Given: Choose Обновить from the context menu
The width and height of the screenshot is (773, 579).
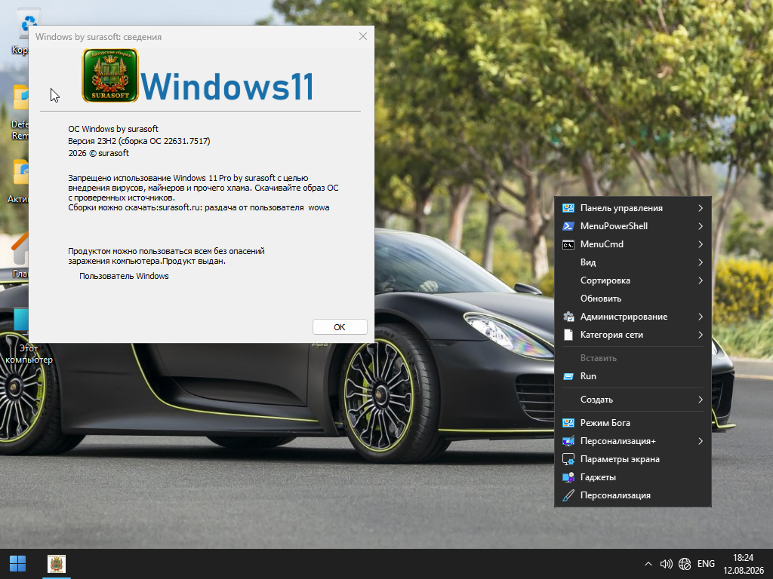Looking at the screenshot, I should point(633,299).
